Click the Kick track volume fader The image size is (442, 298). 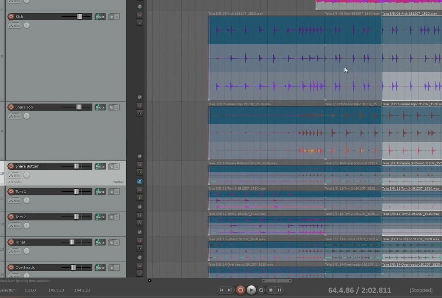pyautogui.click(x=80, y=17)
